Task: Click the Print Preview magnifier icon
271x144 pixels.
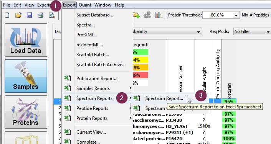Action: point(52,15)
